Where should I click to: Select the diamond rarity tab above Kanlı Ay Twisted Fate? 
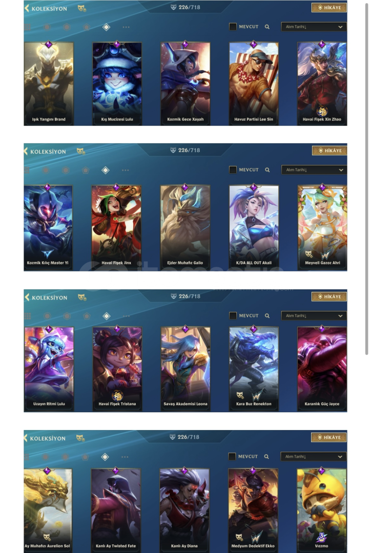click(x=105, y=457)
